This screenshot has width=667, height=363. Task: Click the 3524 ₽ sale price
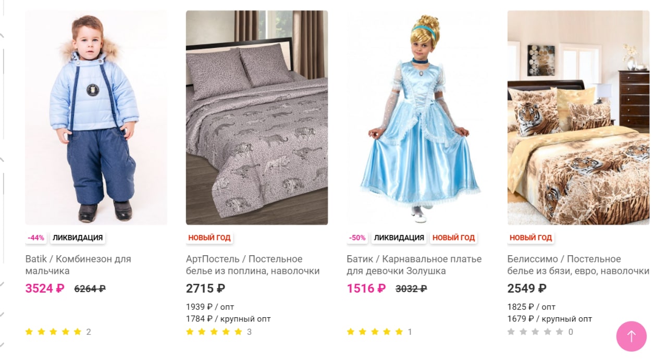pyautogui.click(x=45, y=289)
